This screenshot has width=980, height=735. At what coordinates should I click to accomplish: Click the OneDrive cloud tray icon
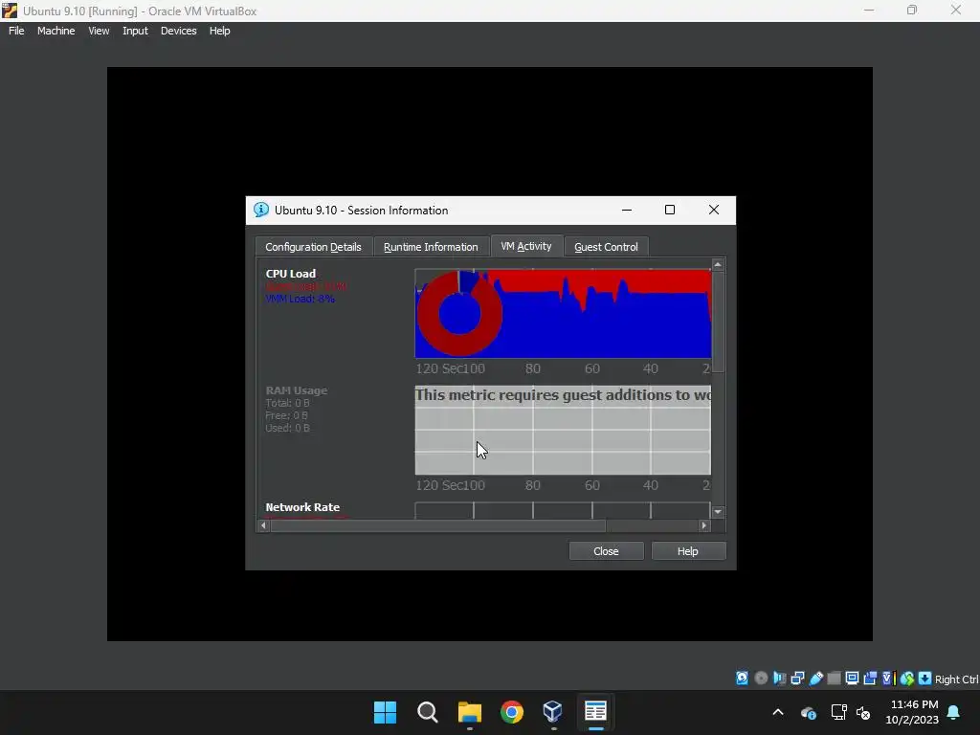809,712
